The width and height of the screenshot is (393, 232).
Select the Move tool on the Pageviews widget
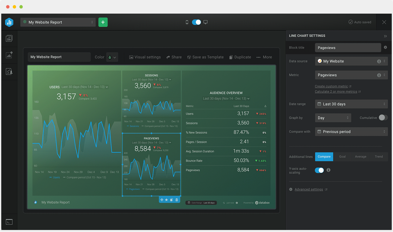(161, 199)
